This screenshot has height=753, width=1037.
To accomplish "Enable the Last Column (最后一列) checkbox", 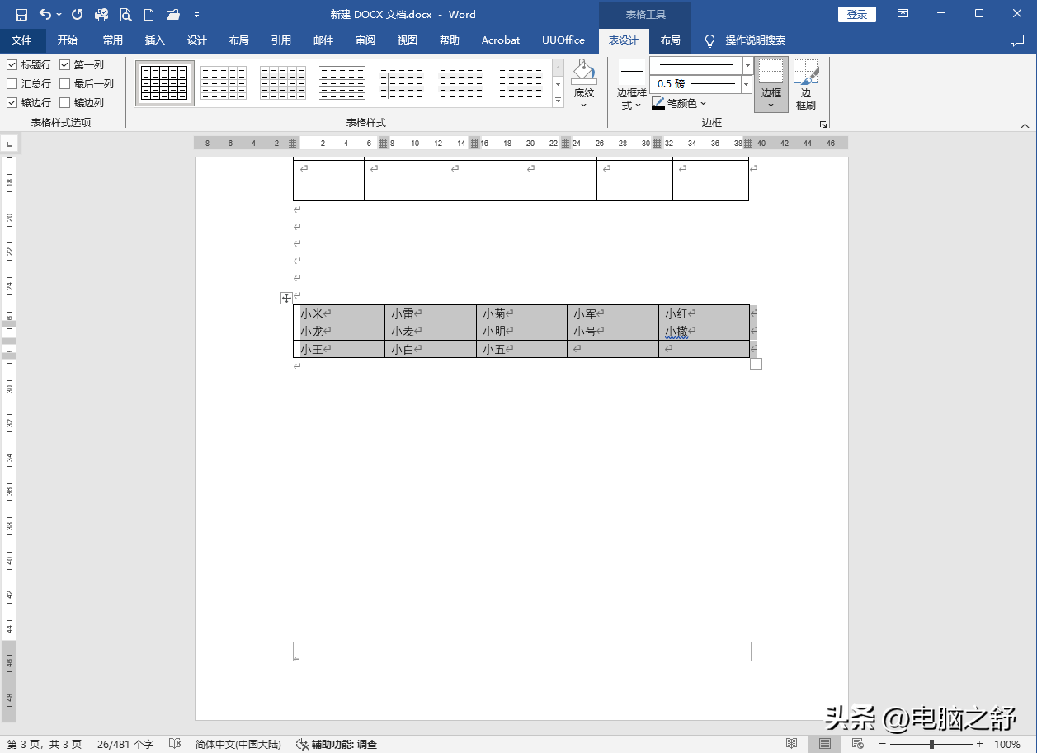I will [64, 83].
